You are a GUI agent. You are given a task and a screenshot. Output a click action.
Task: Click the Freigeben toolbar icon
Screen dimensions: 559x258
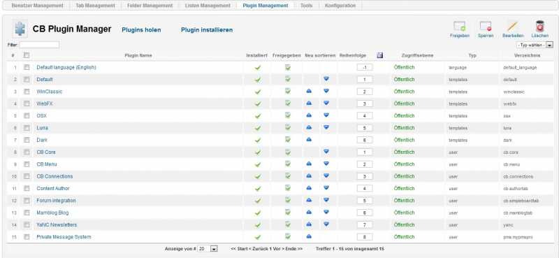(459, 27)
